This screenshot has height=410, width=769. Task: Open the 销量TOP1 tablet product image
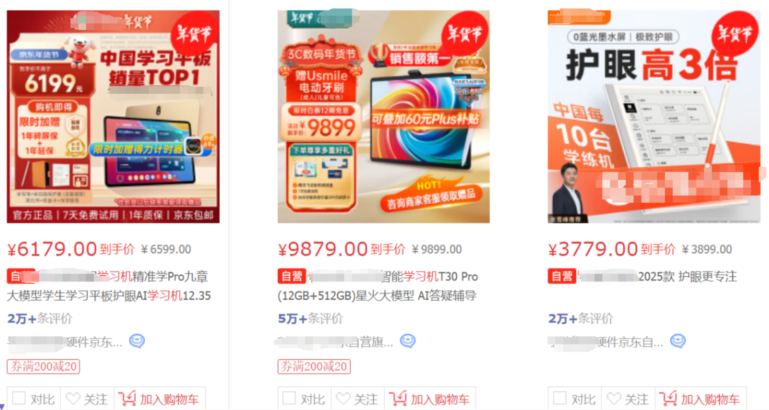click(113, 117)
